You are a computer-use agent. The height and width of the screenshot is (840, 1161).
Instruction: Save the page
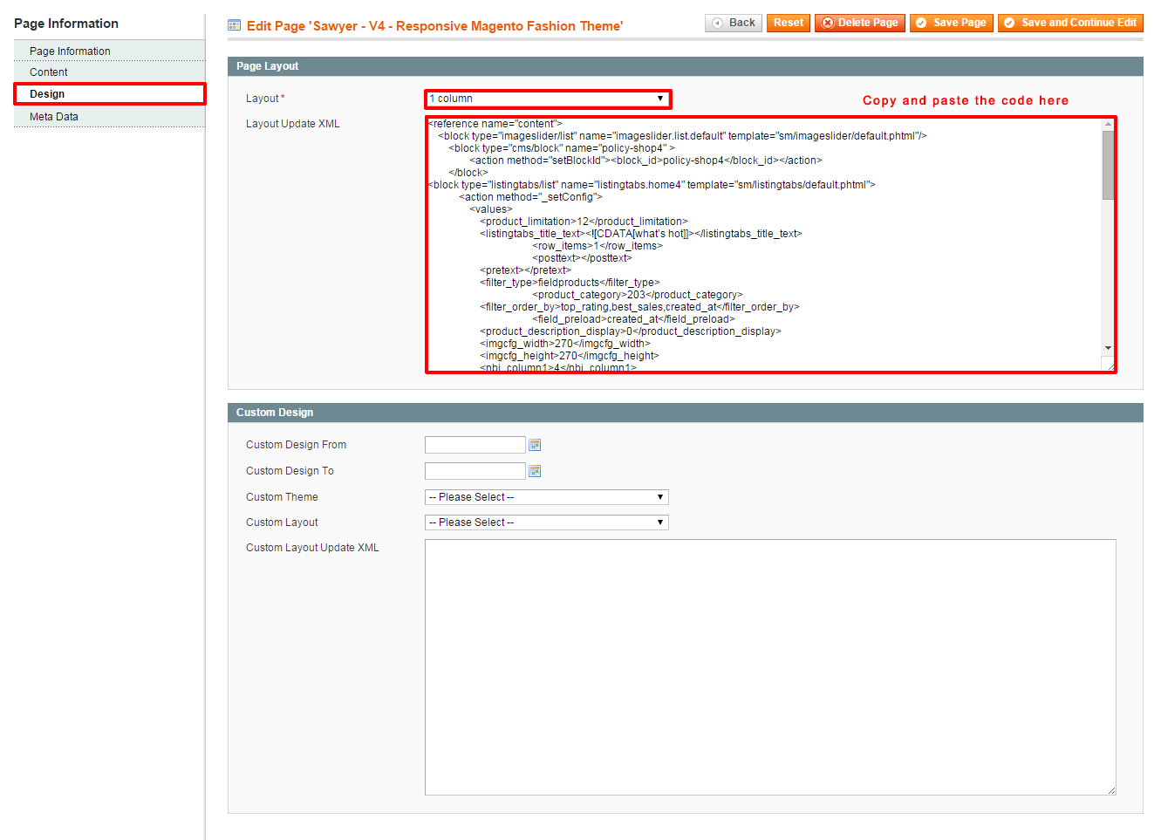point(951,23)
